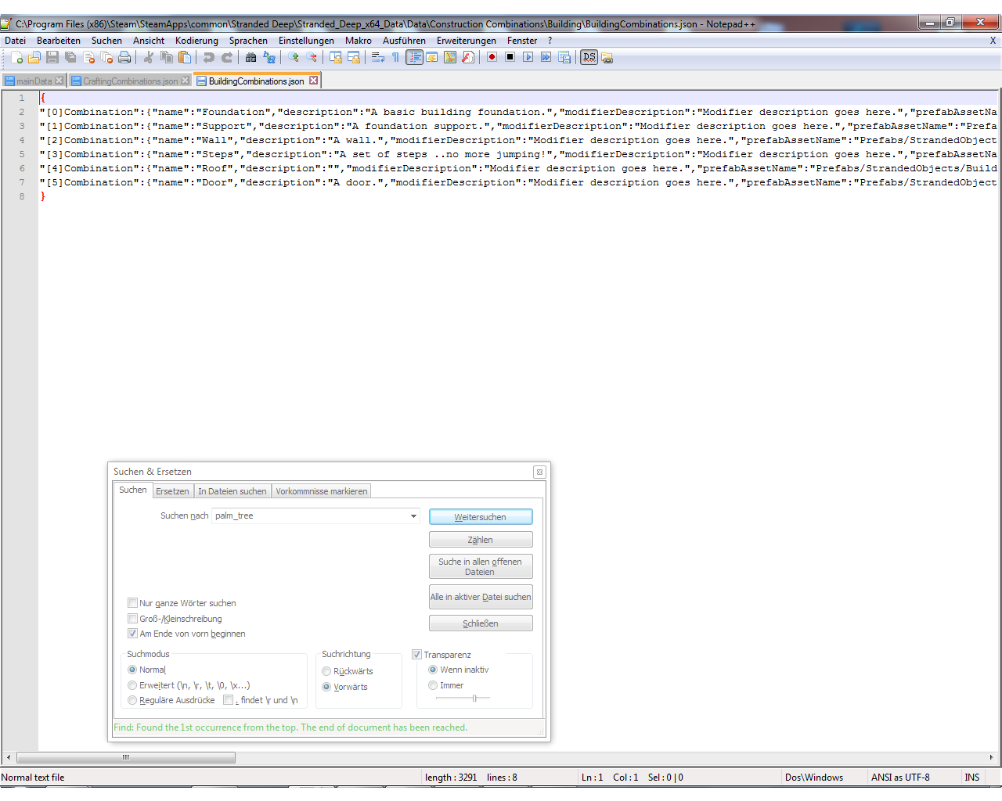
Task: Click the Zoom in magnifier icon
Action: (294, 57)
